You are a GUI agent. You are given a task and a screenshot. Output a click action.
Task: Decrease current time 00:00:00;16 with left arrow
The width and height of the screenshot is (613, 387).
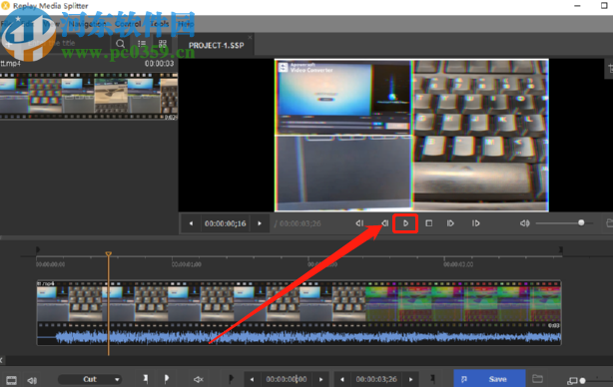tap(191, 223)
